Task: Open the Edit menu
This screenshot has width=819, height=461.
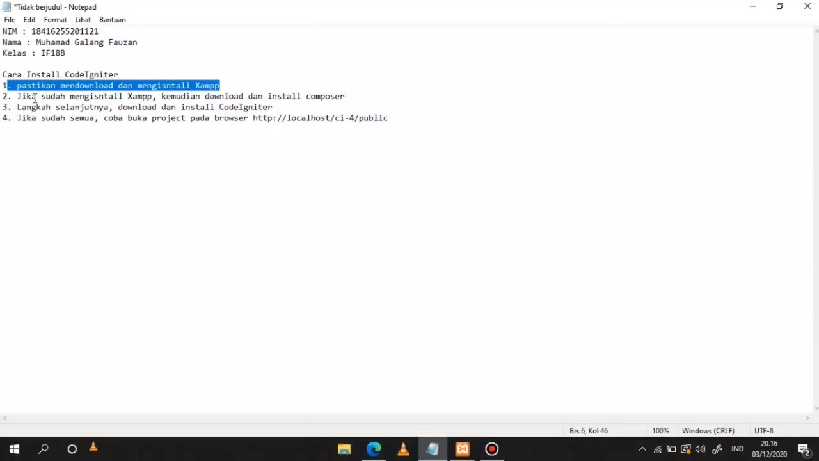Action: coord(29,20)
